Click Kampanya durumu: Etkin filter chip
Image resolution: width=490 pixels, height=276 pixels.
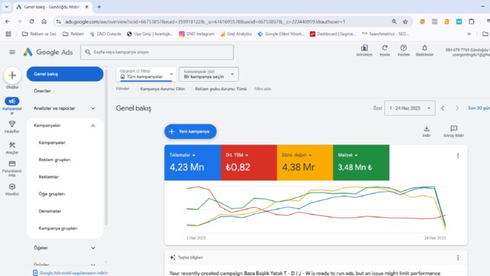[163, 89]
